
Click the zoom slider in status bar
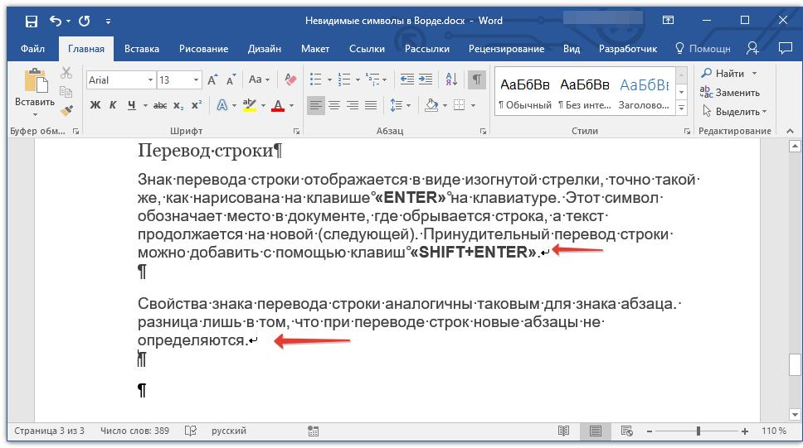pos(698,431)
